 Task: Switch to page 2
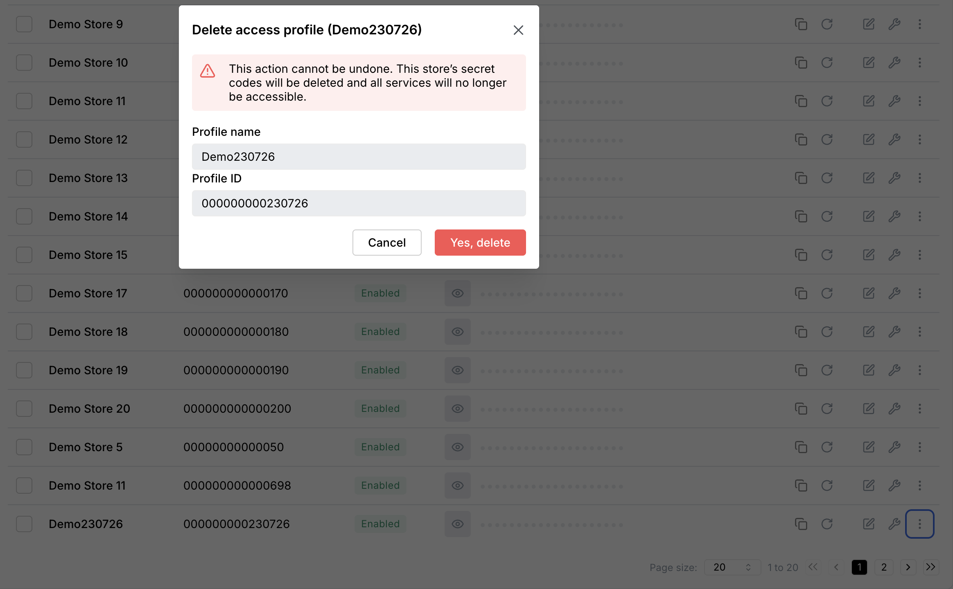click(x=884, y=567)
